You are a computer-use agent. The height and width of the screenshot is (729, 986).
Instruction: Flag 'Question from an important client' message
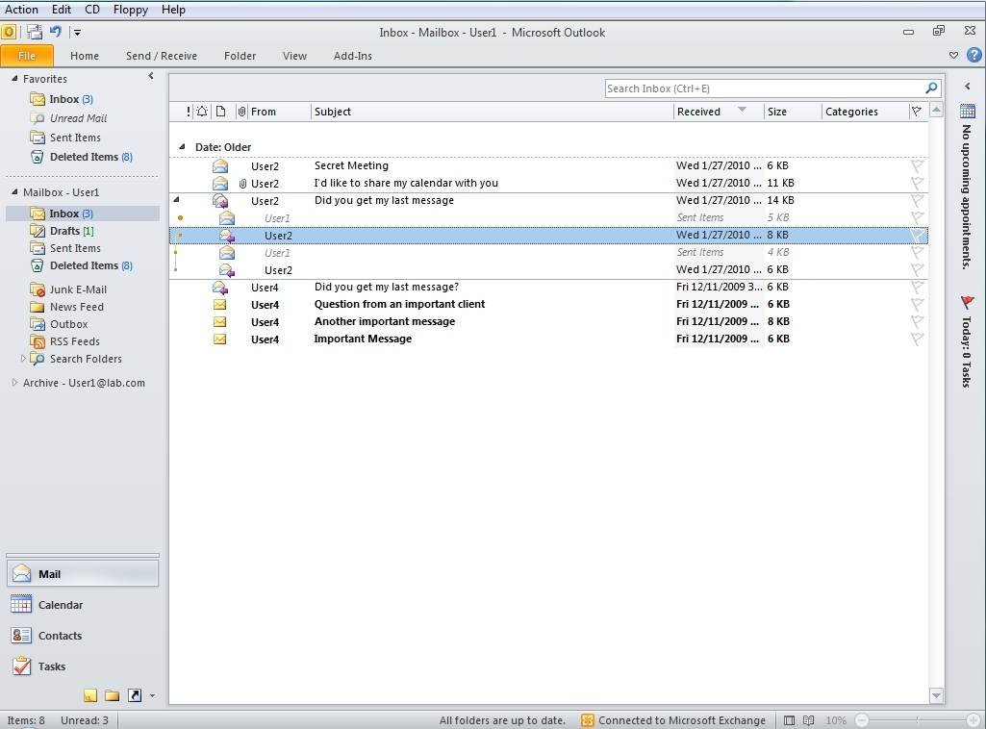918,304
